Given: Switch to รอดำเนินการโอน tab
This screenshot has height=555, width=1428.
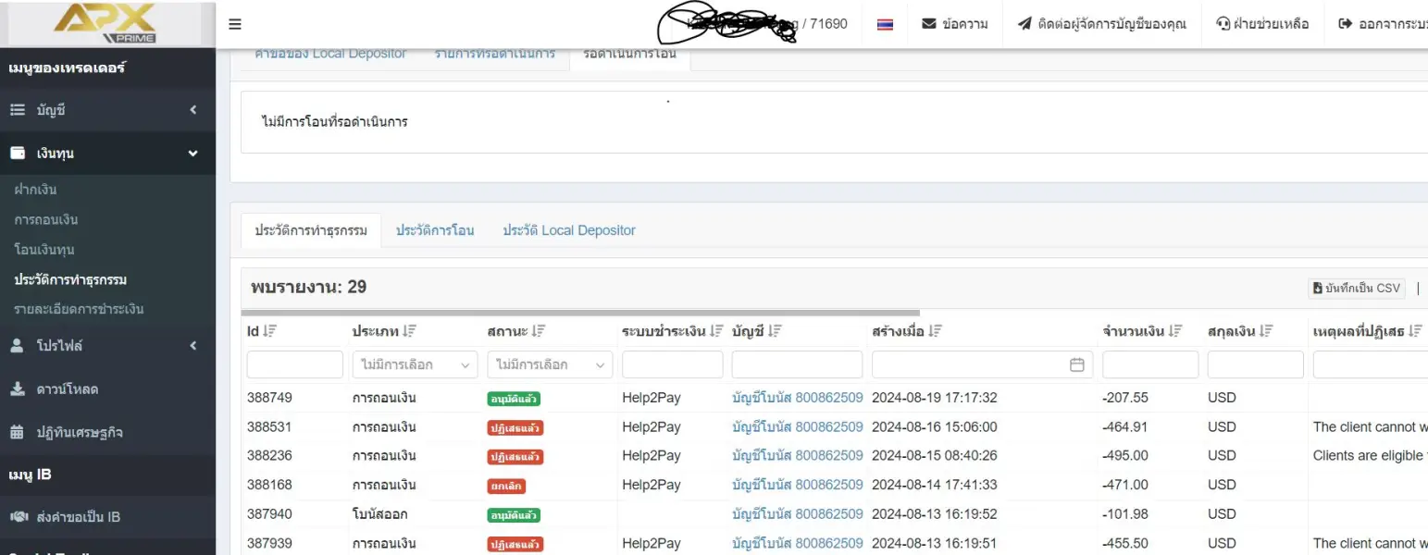Looking at the screenshot, I should click(629, 55).
